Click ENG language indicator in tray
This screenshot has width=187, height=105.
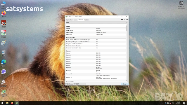[173, 103]
